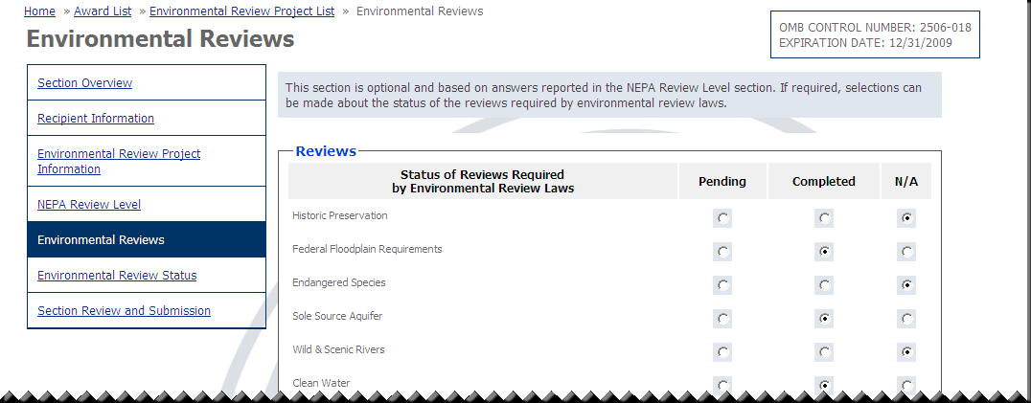Set Sole Source Aquifer to Pending
Image resolution: width=1031 pixels, height=403 pixels.
722,320
